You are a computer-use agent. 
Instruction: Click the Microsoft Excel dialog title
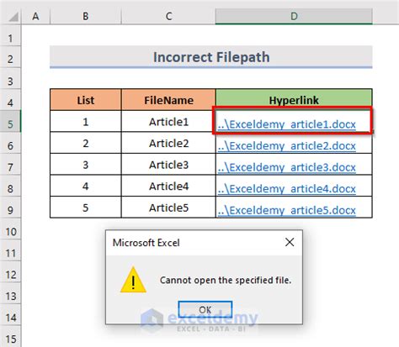tap(146, 243)
